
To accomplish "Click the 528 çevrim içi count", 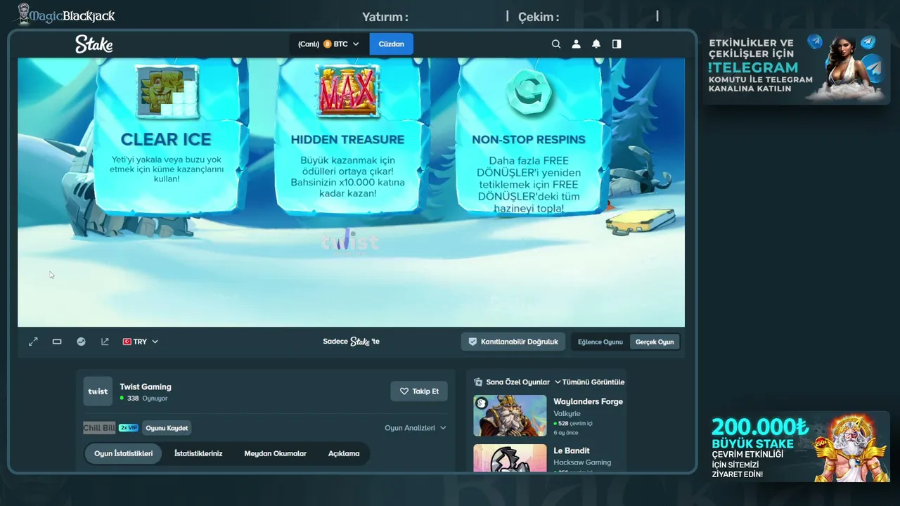I will 573,424.
